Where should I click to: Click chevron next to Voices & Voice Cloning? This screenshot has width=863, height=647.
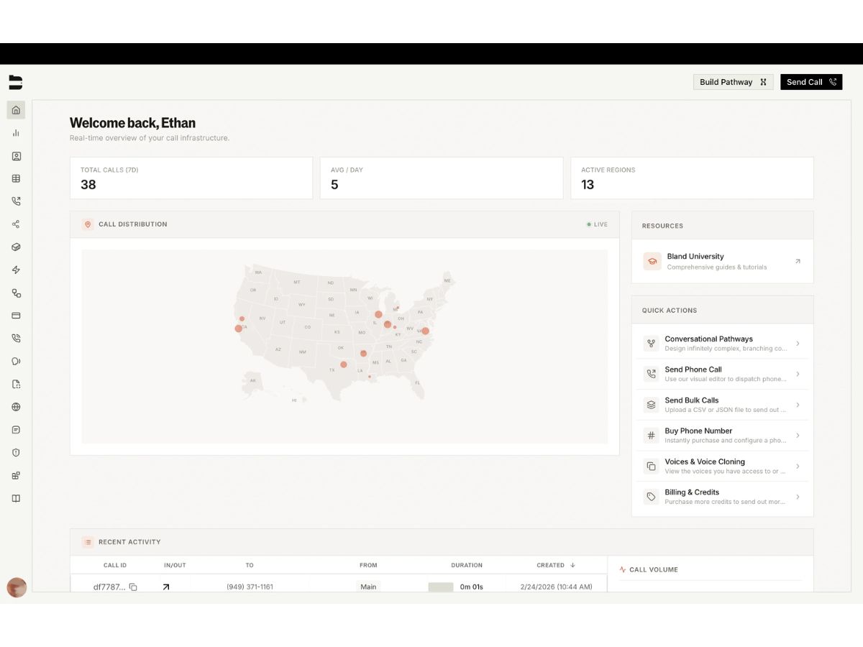798,466
